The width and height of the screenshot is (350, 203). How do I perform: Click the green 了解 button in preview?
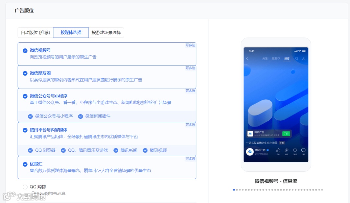(x=286, y=134)
